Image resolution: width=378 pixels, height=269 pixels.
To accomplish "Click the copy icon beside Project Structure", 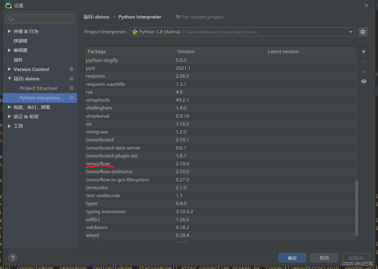I will (x=72, y=88).
